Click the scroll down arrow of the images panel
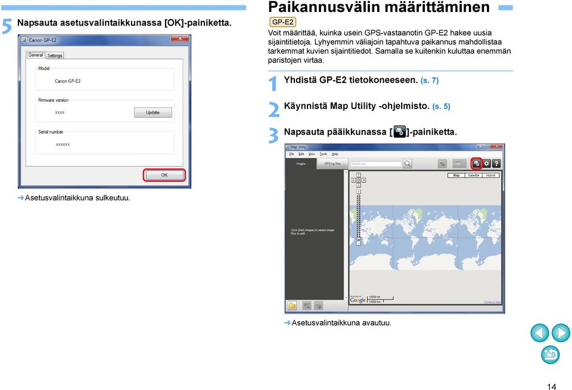 346,298
